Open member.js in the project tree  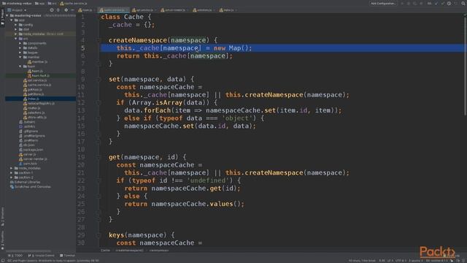pyautogui.click(x=37, y=61)
